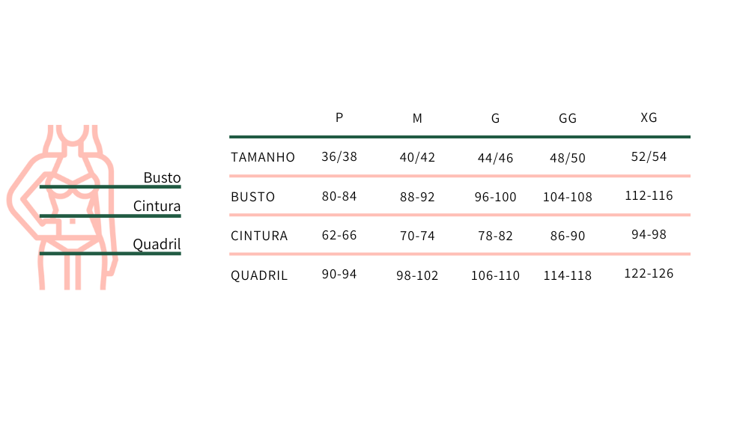Click the M size column header
The image size is (734, 434).
[417, 118]
